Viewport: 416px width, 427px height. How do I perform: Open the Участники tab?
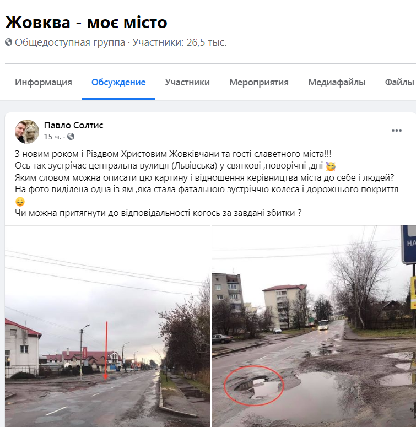point(187,82)
